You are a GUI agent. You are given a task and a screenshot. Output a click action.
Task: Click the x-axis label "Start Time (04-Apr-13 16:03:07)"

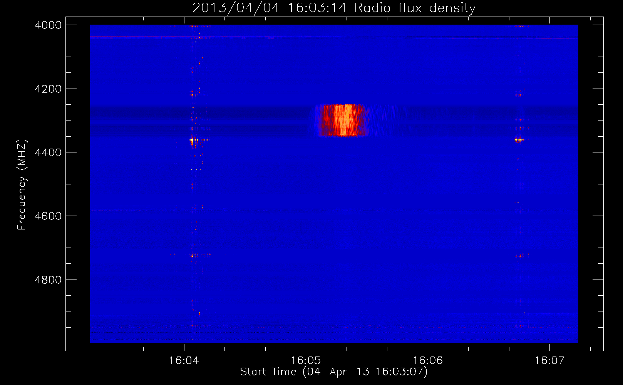click(x=334, y=372)
